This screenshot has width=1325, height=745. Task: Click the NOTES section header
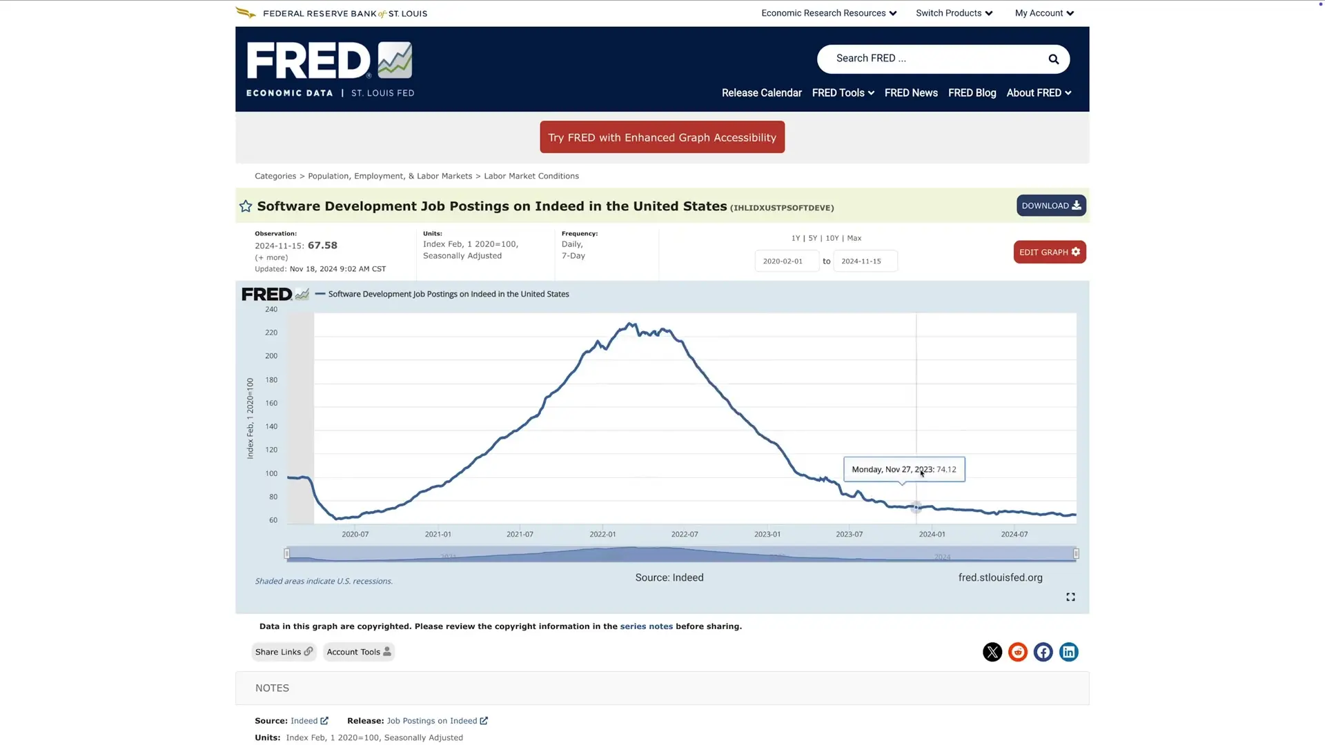click(x=662, y=688)
